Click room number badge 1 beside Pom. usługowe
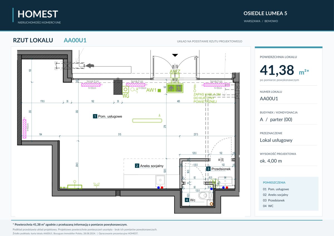Screen dimensions: 334x236 click(x=95, y=116)
